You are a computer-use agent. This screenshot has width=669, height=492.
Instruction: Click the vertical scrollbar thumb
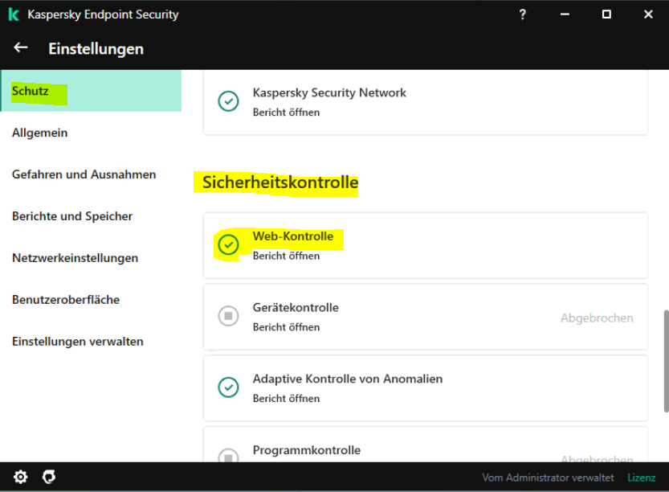pyautogui.click(x=664, y=360)
